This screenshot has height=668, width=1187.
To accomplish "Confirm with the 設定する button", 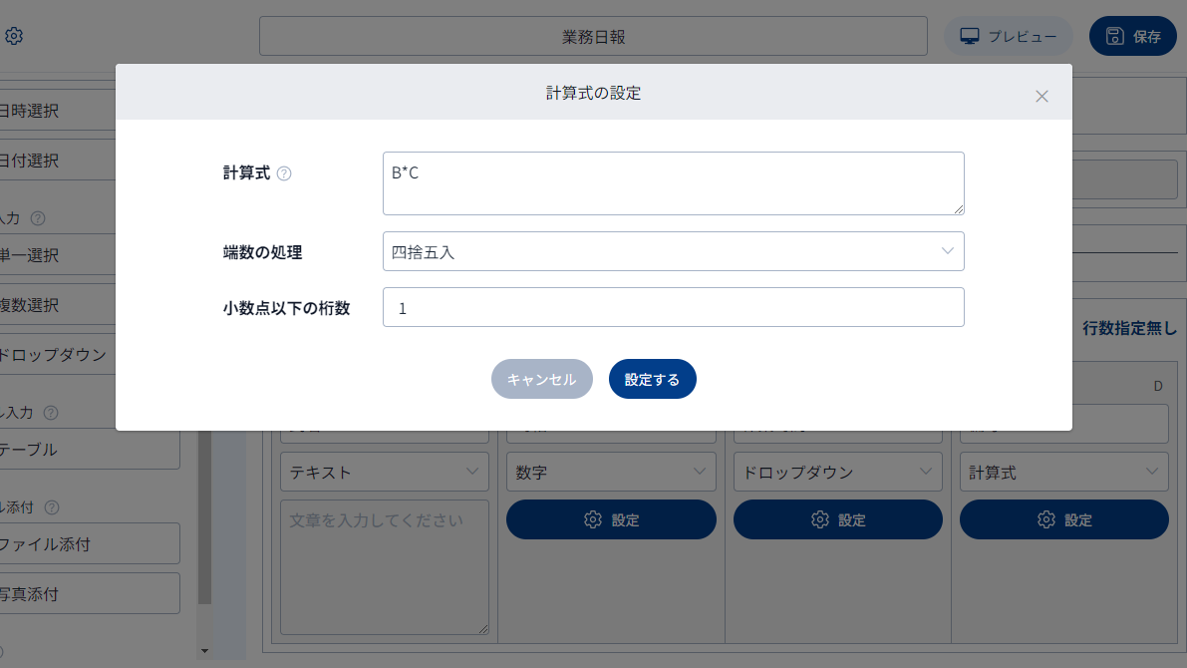I will pyautogui.click(x=652, y=379).
